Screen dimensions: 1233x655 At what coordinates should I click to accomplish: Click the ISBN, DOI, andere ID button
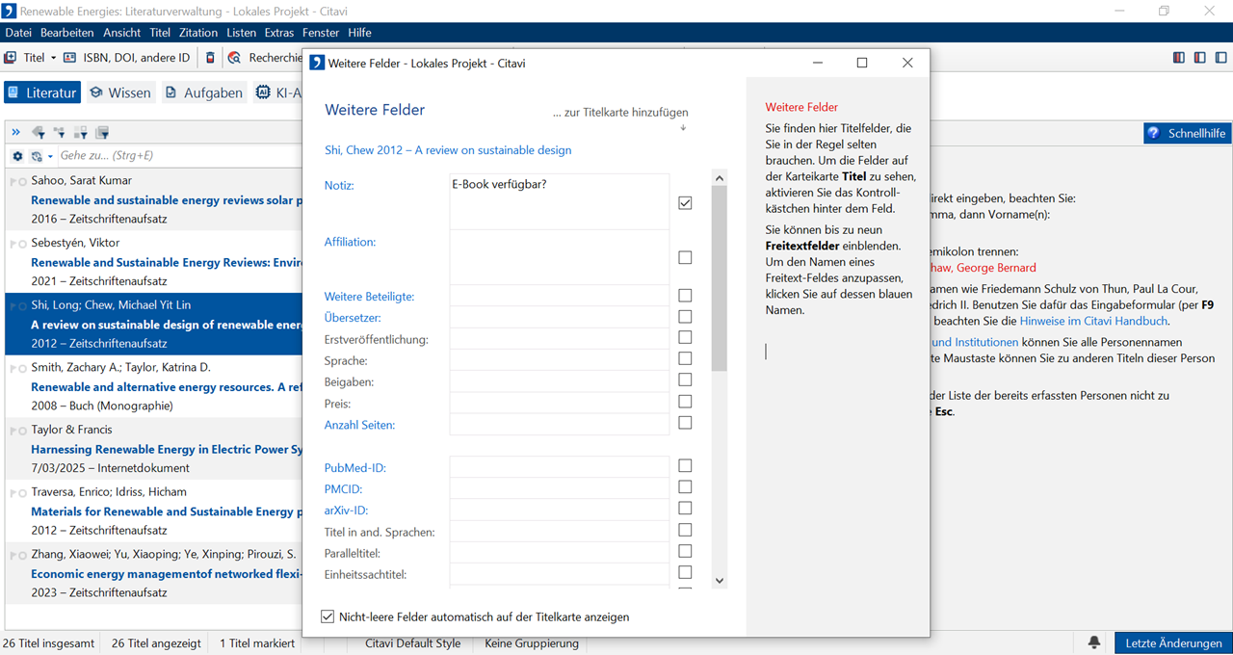126,58
